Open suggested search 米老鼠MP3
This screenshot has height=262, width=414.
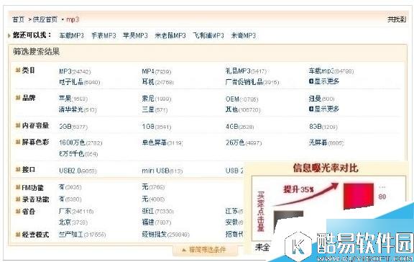[170, 35]
